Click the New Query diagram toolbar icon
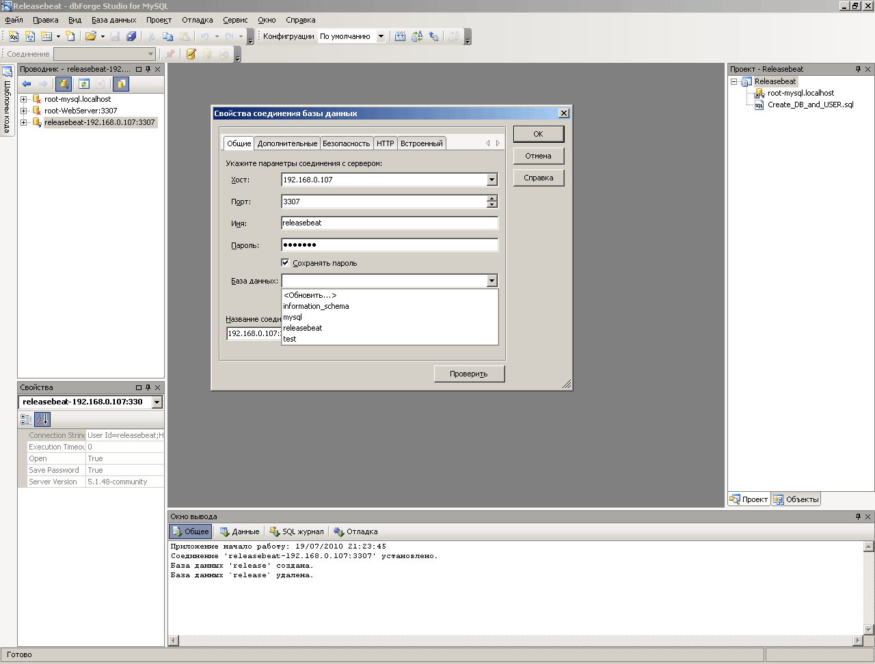The width and height of the screenshot is (875, 664). (30, 36)
